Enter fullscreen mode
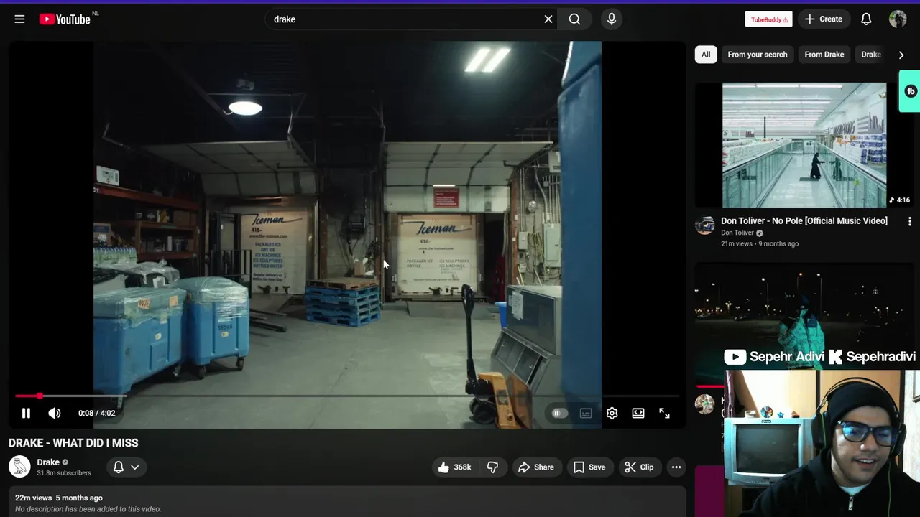This screenshot has width=920, height=517. (664, 413)
